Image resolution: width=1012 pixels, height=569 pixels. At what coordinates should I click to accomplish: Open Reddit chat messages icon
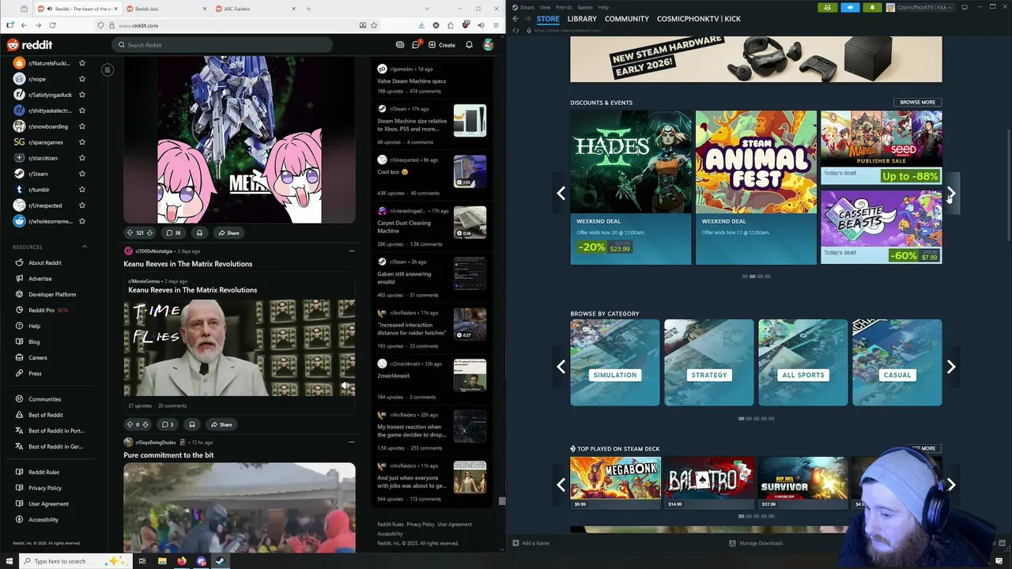416,45
